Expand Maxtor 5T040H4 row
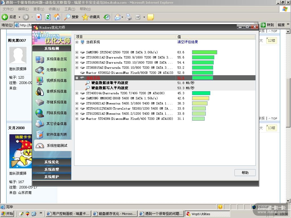 point(77,119)
